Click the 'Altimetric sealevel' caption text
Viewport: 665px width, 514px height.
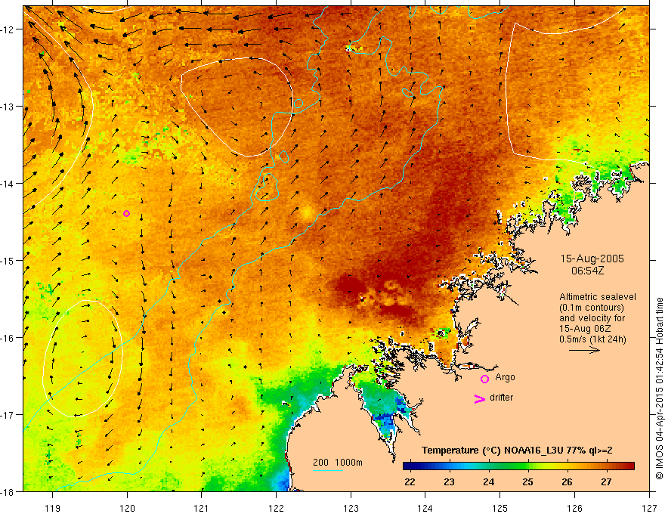(x=598, y=297)
